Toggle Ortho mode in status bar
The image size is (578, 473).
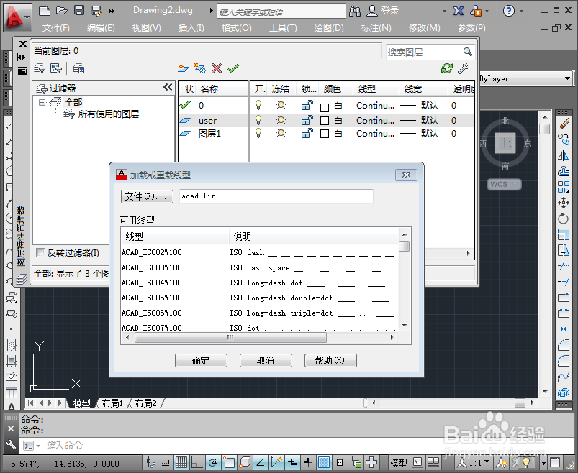[x=197, y=462]
